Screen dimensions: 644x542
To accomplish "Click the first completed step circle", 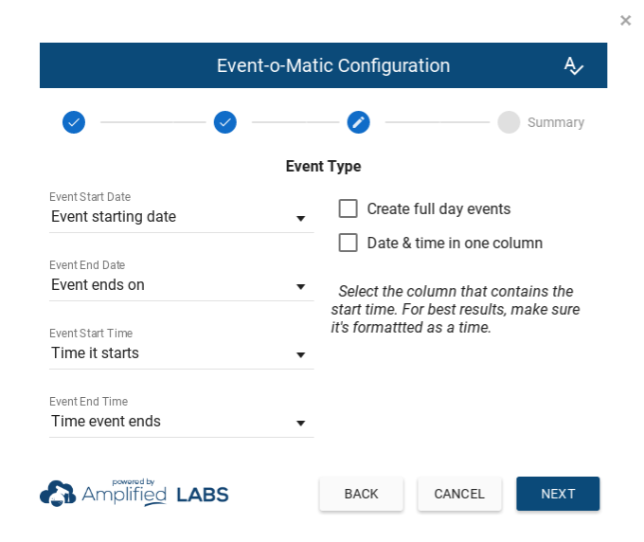I will tap(74, 122).
